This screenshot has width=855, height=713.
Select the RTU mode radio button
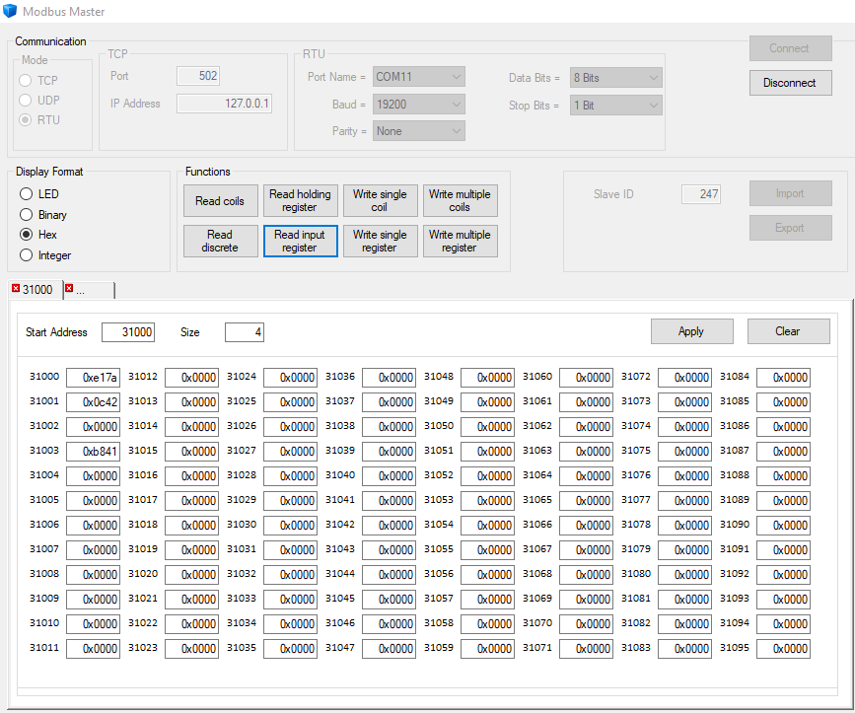(x=25, y=120)
